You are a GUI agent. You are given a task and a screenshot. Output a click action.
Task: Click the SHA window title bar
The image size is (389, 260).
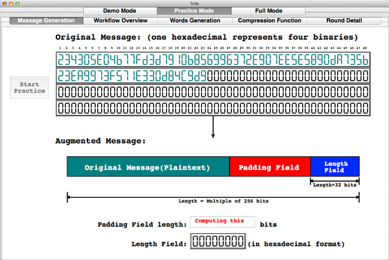(194, 3)
